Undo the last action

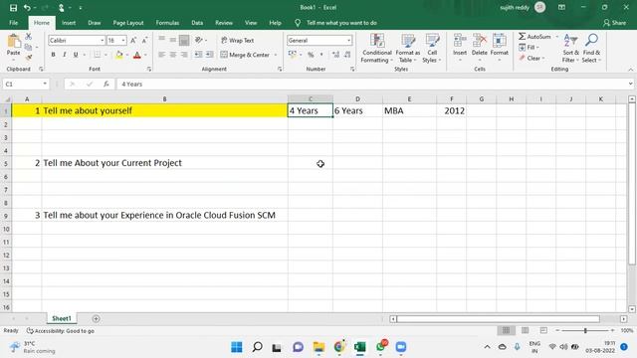(x=27, y=8)
